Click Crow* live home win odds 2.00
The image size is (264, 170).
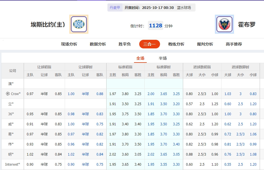151,93
